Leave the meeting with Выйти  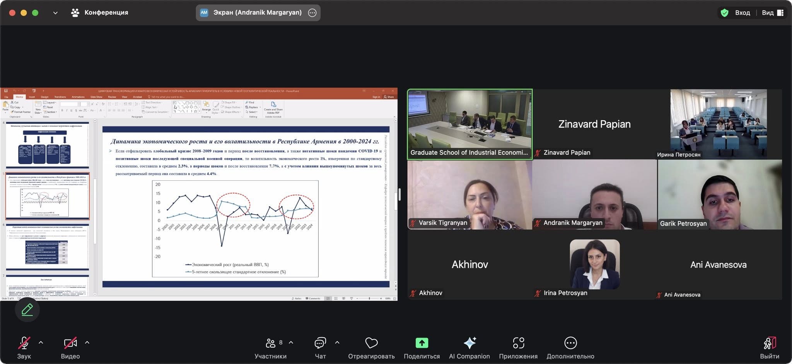(x=769, y=348)
